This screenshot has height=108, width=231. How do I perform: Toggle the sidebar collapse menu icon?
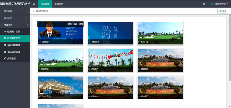click(34, 4)
